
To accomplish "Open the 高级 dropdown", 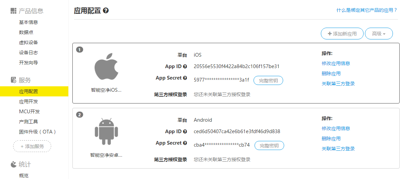I will (x=379, y=34).
